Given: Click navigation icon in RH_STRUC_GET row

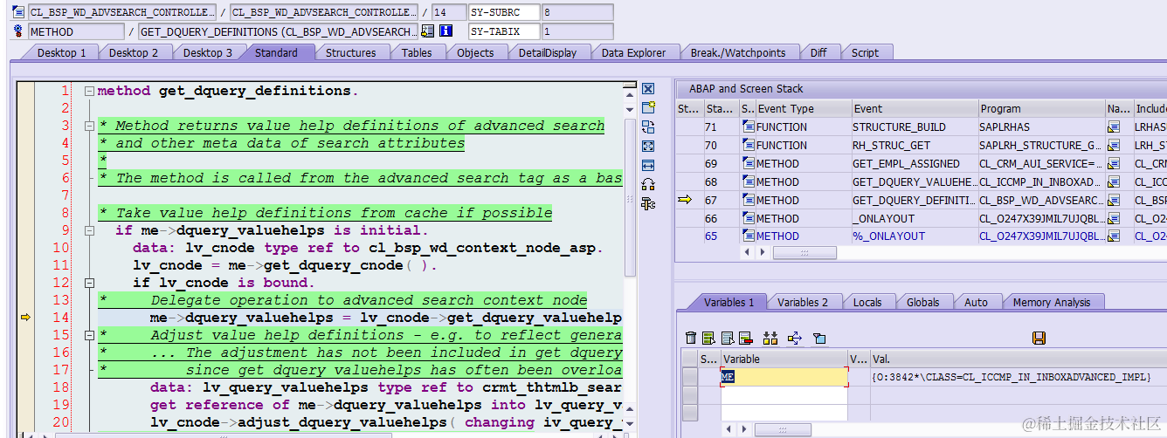Looking at the screenshot, I should (x=1114, y=146).
